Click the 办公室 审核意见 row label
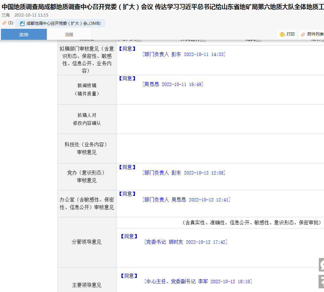 pos(87,204)
